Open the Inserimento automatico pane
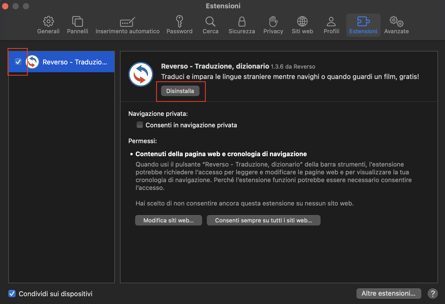The height and width of the screenshot is (304, 445). tap(127, 25)
